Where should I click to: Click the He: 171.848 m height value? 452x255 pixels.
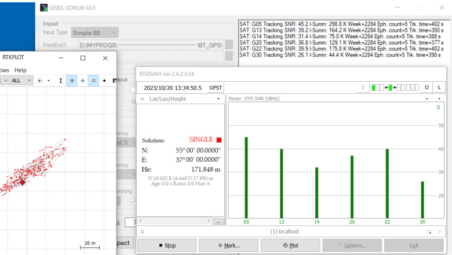pos(206,169)
